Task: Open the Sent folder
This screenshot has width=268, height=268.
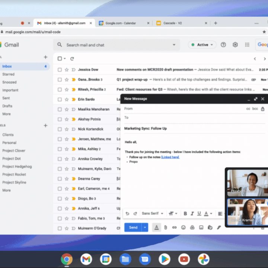Action: (x=6, y=98)
